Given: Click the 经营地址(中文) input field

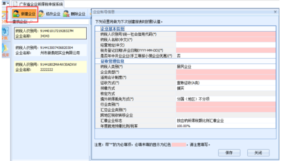Looking at the screenshot, I should (x=226, y=45).
